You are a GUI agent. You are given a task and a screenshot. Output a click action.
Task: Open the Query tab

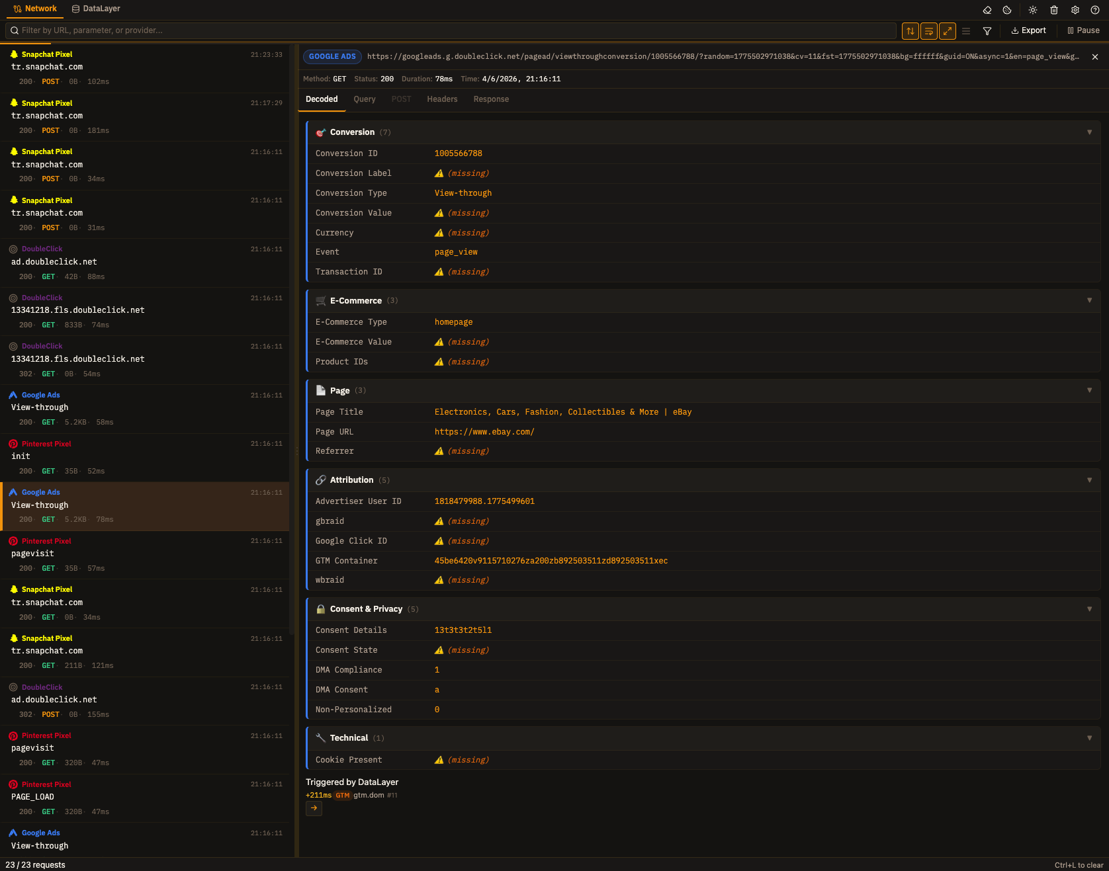coord(365,99)
